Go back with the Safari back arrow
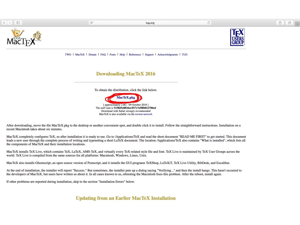 [x=4, y=23]
